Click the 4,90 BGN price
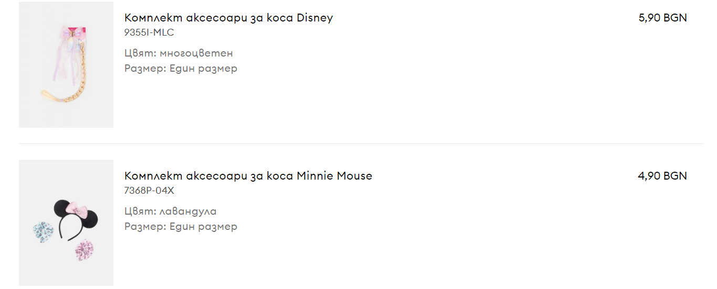This screenshot has width=717, height=289. point(662,176)
